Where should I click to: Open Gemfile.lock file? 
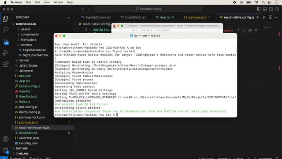coord(28,97)
